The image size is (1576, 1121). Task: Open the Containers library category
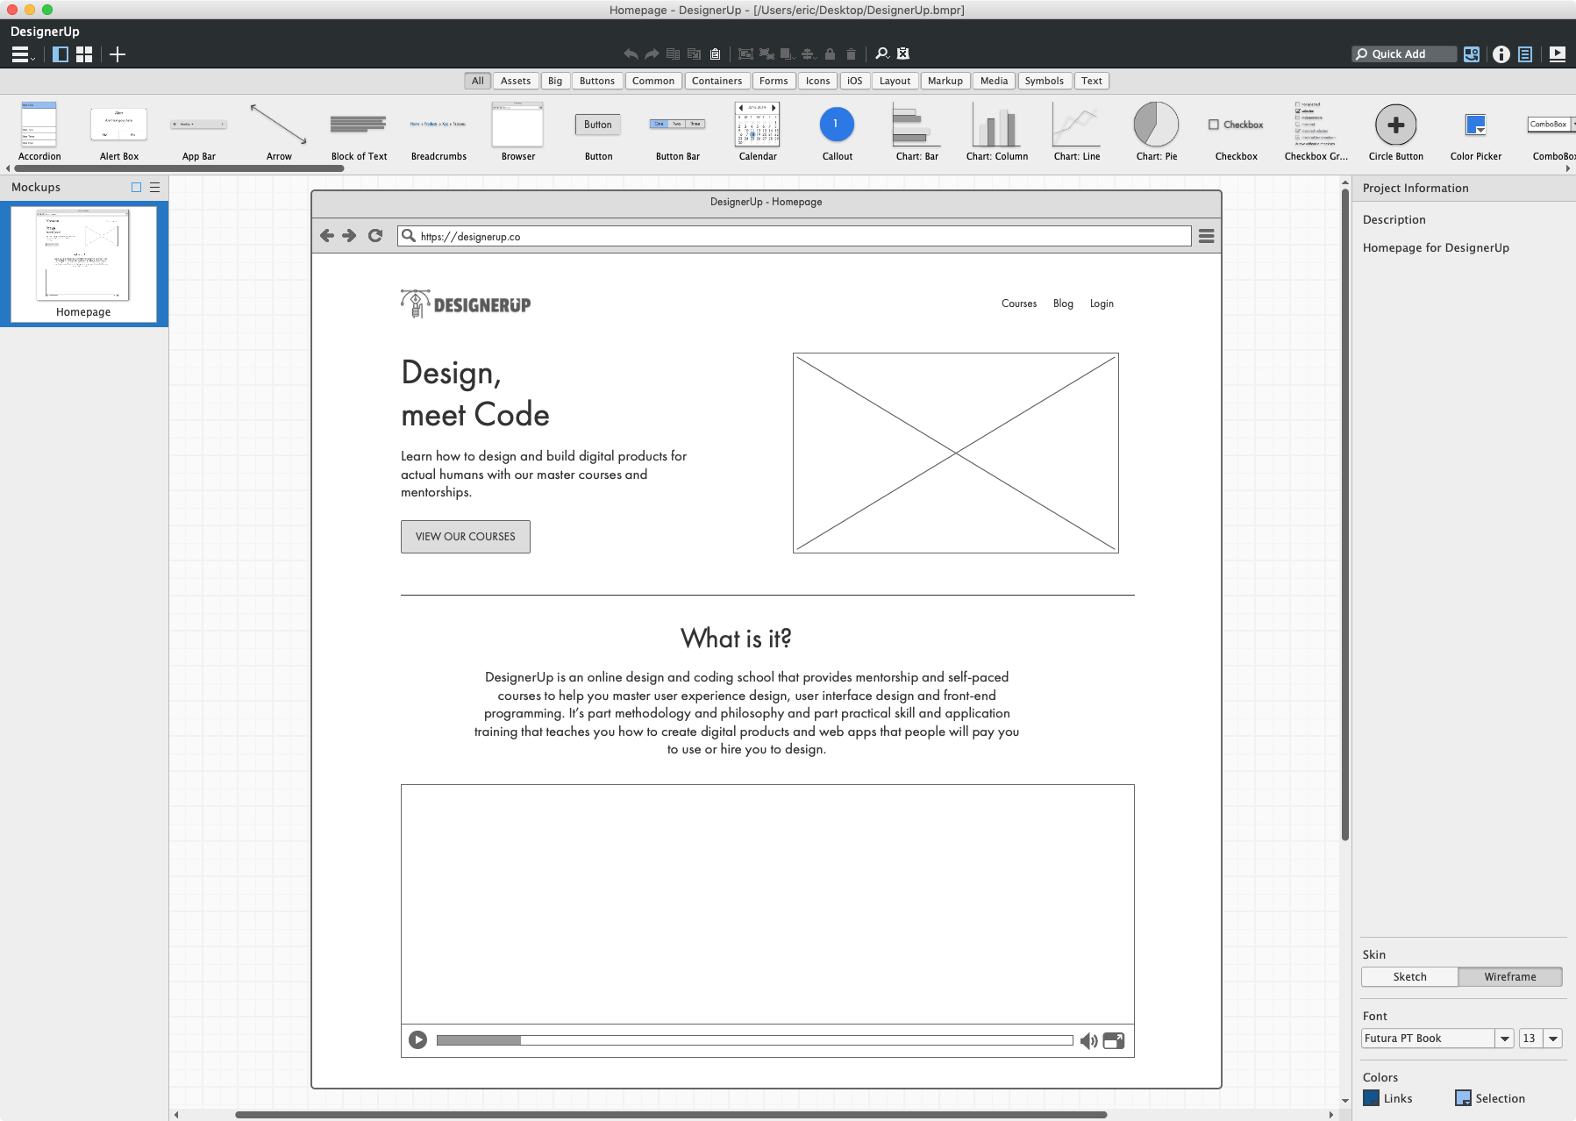tap(717, 81)
